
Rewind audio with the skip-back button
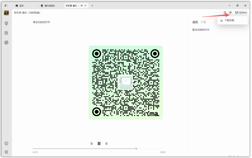(x=92, y=144)
